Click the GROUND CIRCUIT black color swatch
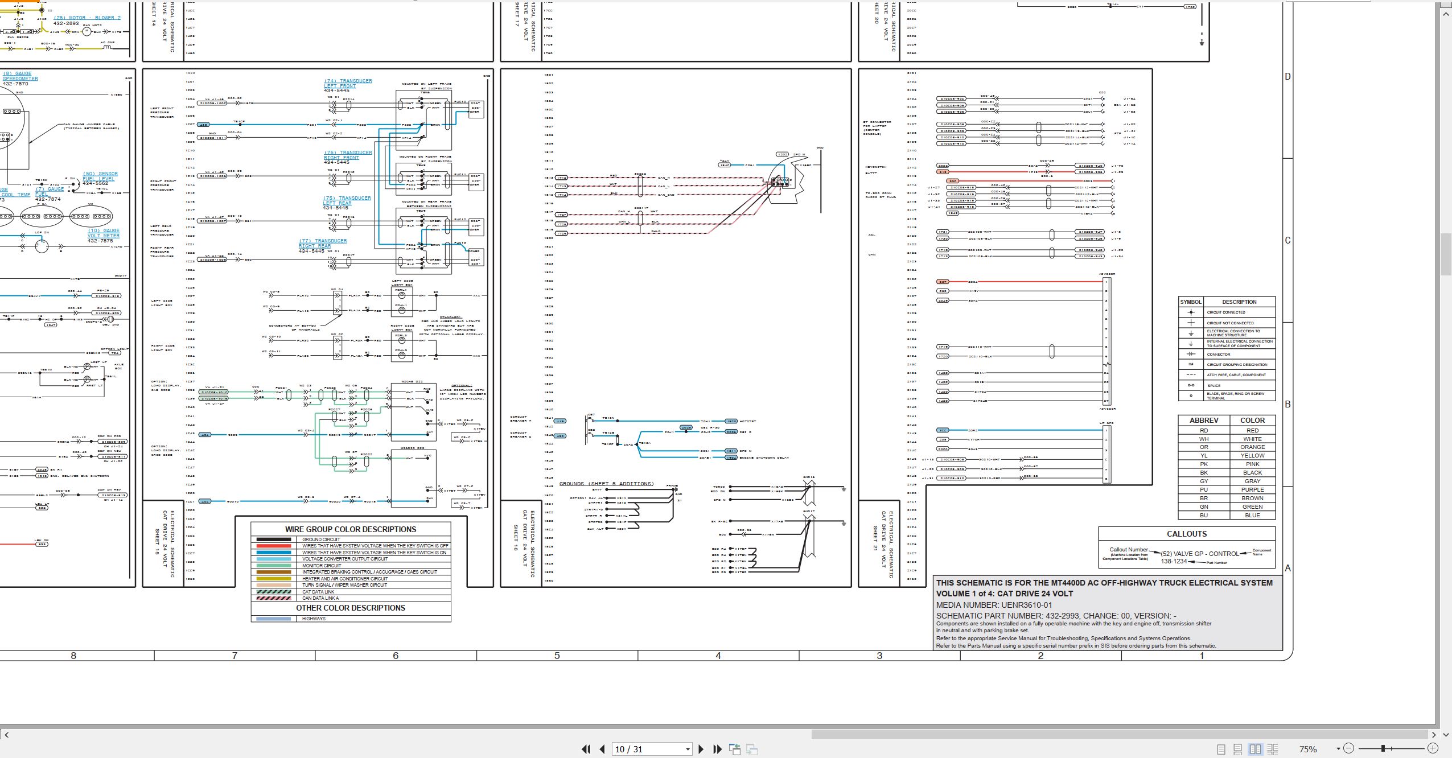 273,539
